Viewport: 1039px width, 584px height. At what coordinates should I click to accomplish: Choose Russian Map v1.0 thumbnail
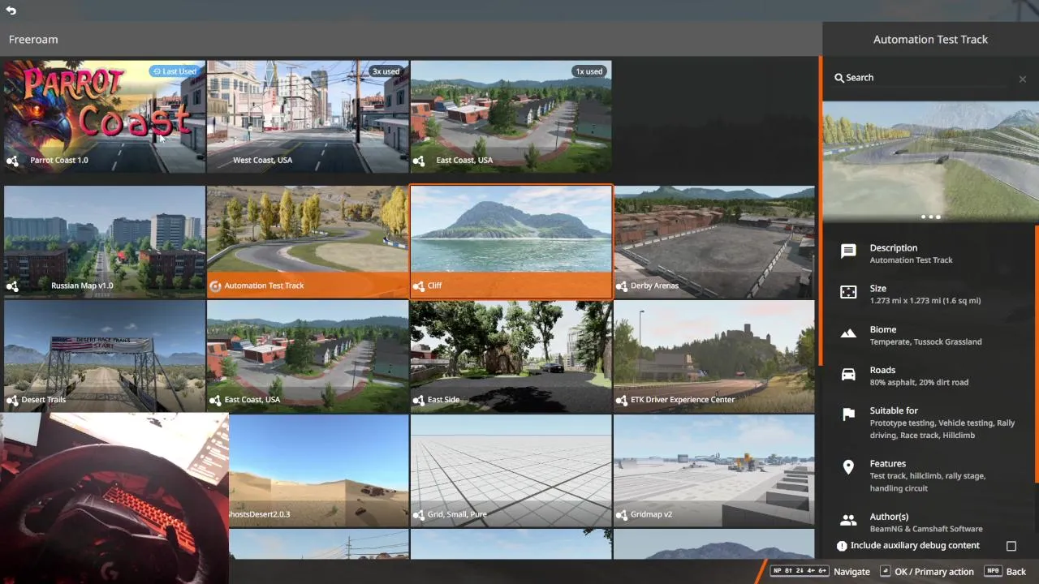(x=104, y=242)
